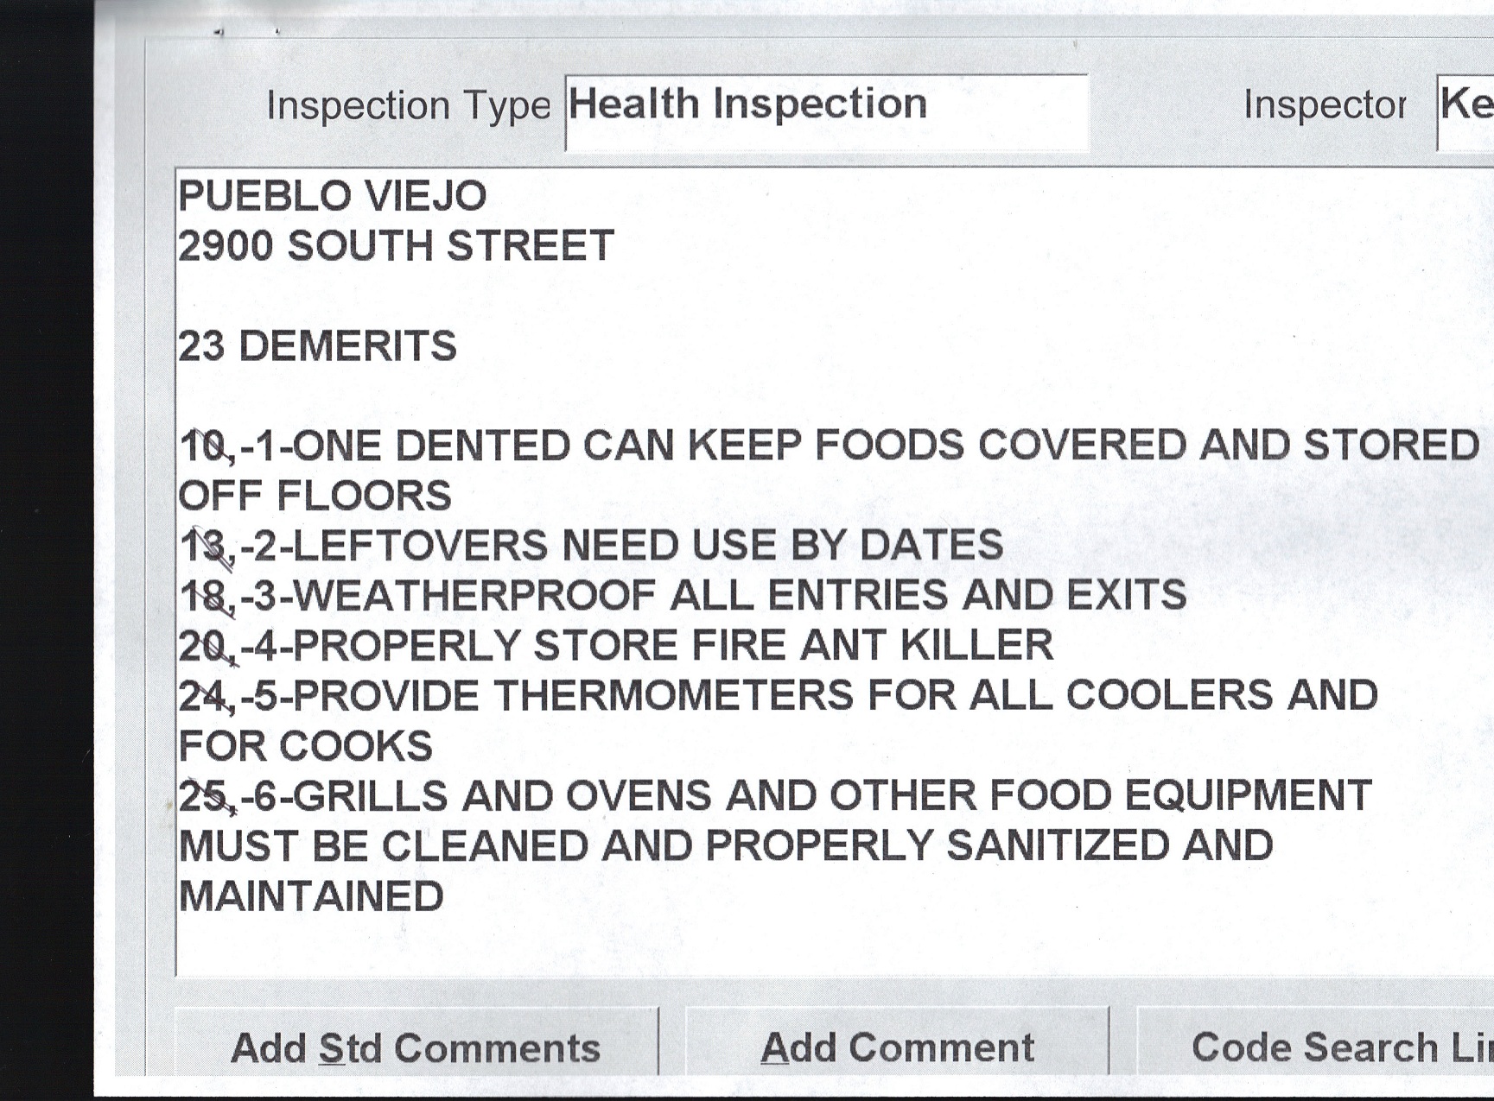Click the 23 DEMERITS line
This screenshot has width=1494, height=1101.
click(x=317, y=346)
